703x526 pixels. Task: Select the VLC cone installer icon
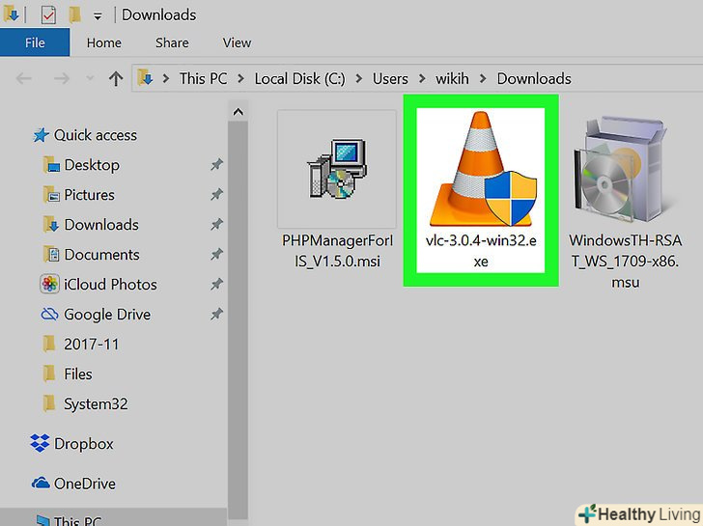(481, 169)
